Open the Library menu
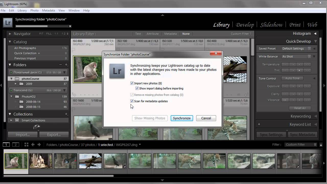 22,10
